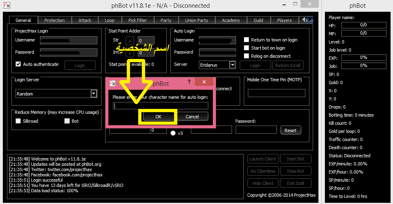Click the Stop Bot button
Viewport: 393px width, 204px height.
tap(296, 171)
